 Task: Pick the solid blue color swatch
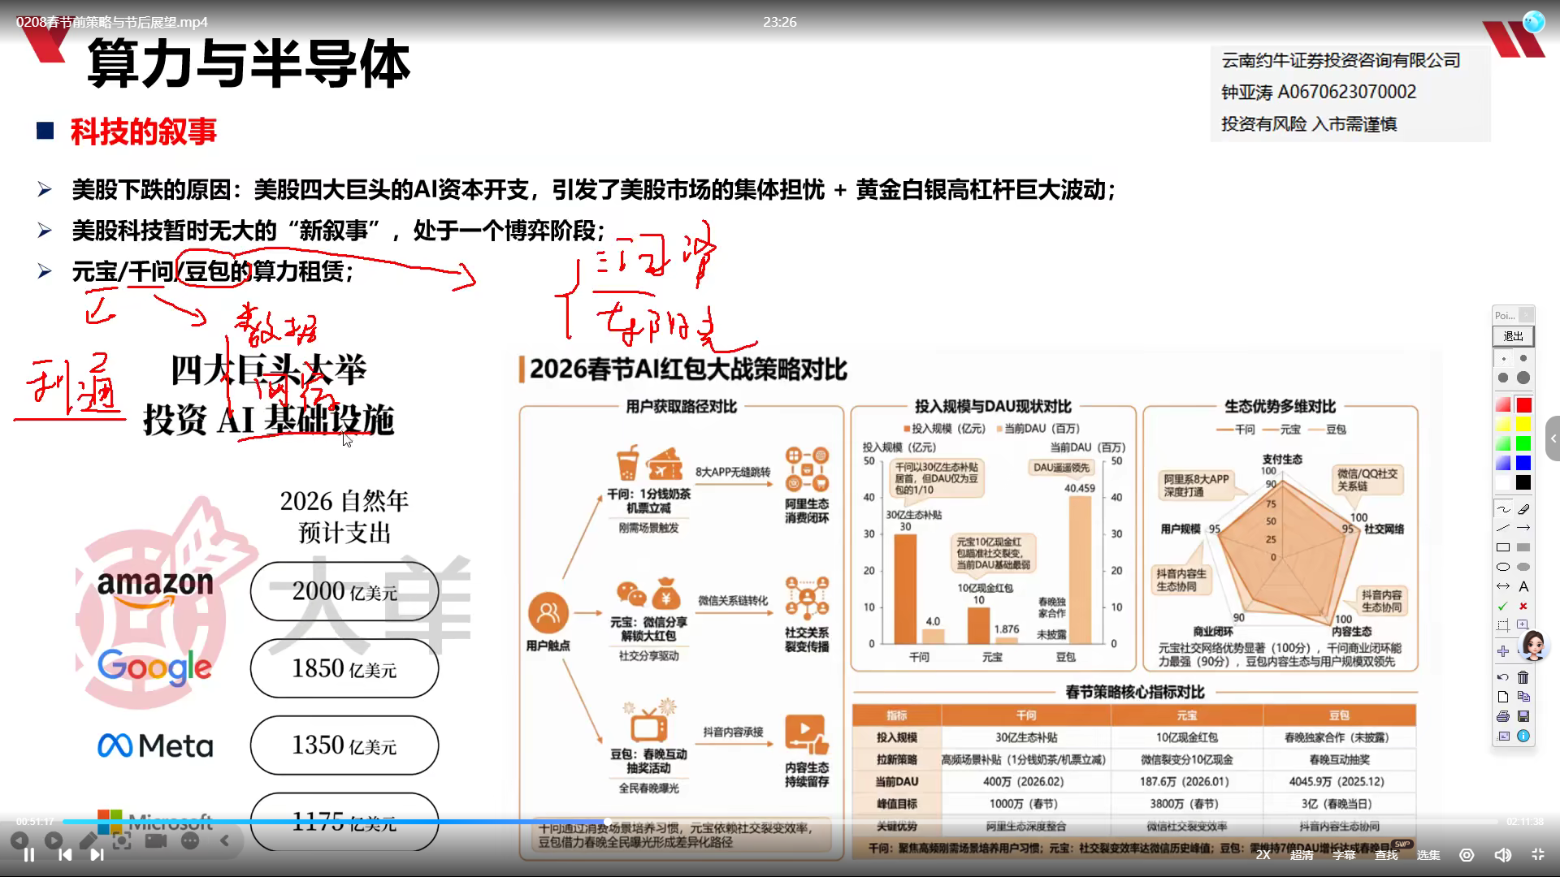(1523, 463)
